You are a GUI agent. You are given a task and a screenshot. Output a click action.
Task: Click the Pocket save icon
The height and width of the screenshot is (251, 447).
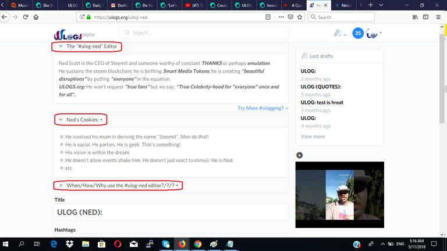290,17
